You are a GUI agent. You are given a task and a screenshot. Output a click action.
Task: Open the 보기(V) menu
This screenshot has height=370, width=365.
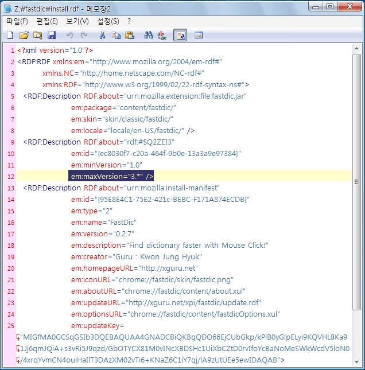(77, 21)
